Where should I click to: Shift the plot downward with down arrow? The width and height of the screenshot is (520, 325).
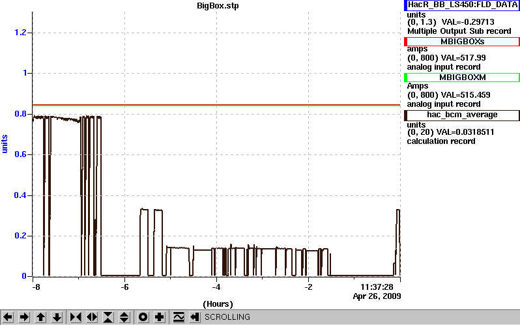(x=57, y=317)
